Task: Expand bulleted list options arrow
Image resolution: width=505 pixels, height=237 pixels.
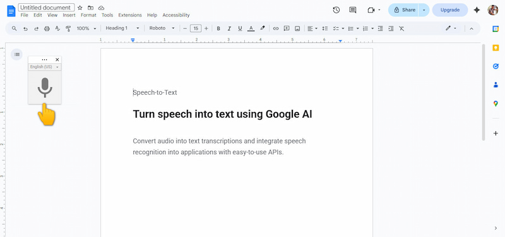Action: [x=357, y=28]
